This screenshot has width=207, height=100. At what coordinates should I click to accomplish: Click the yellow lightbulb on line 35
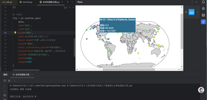pyautogui.click(x=15, y=33)
